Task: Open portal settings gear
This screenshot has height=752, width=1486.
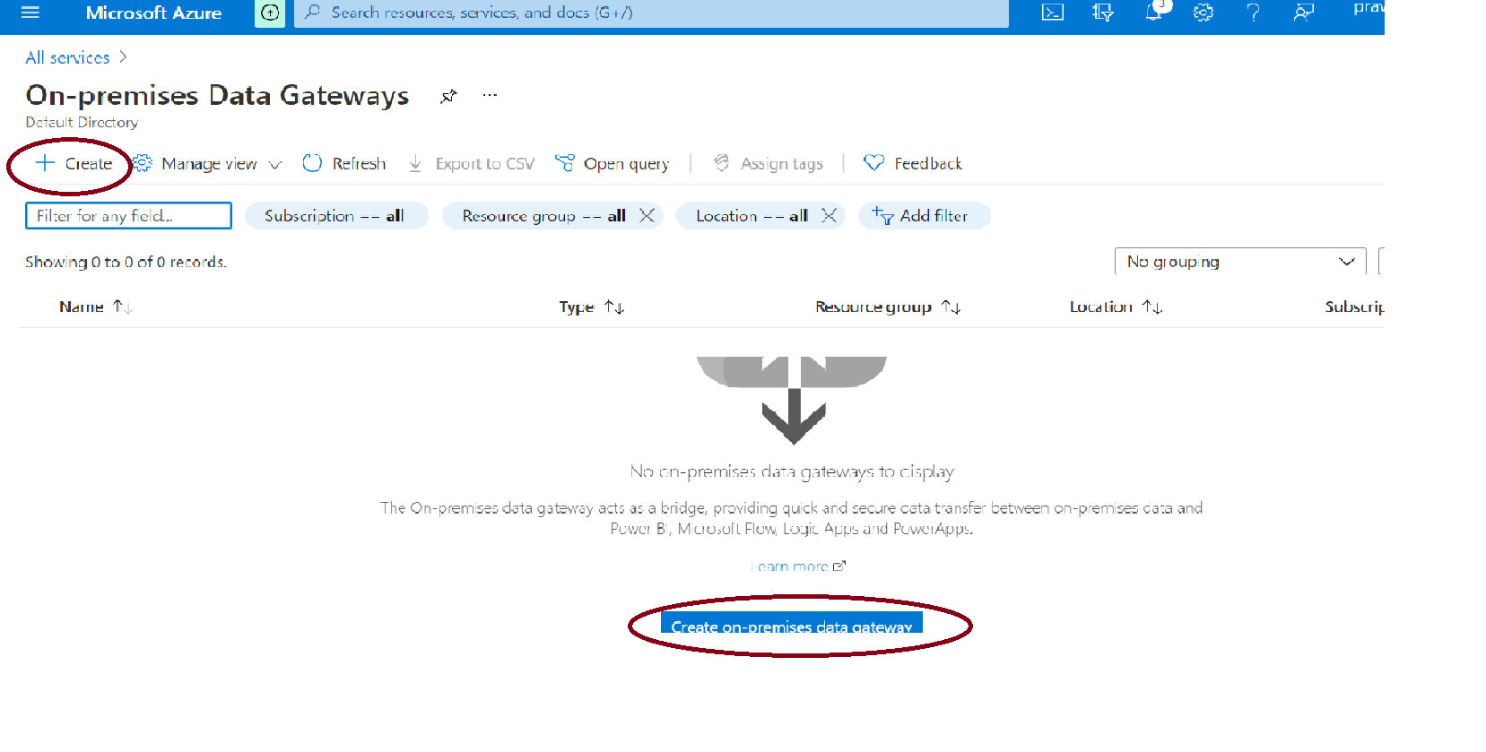Action: 1204,13
